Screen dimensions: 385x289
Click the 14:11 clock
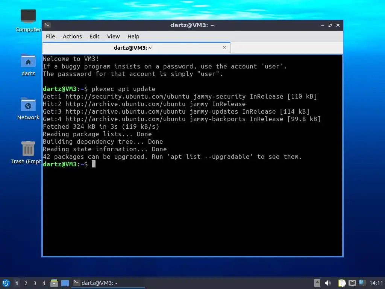(376, 283)
